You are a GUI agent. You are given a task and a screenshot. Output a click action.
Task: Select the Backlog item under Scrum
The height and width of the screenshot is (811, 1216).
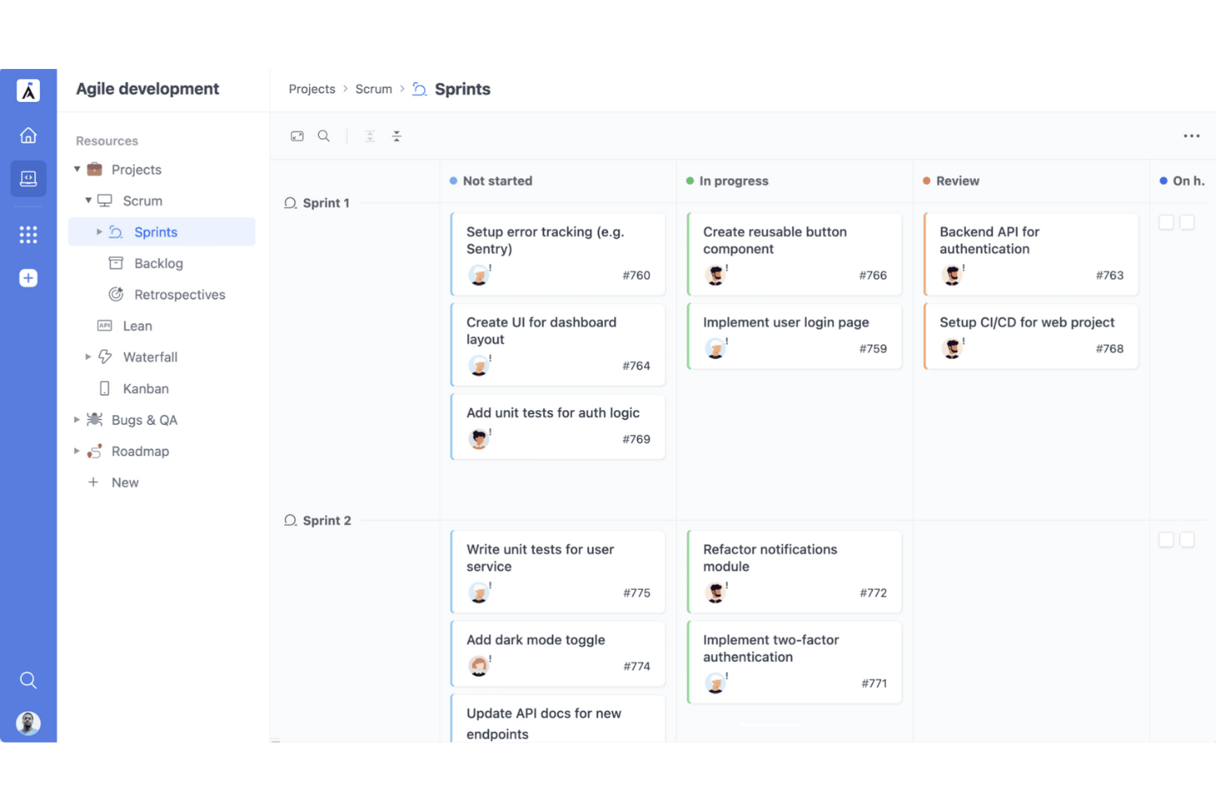click(x=156, y=263)
